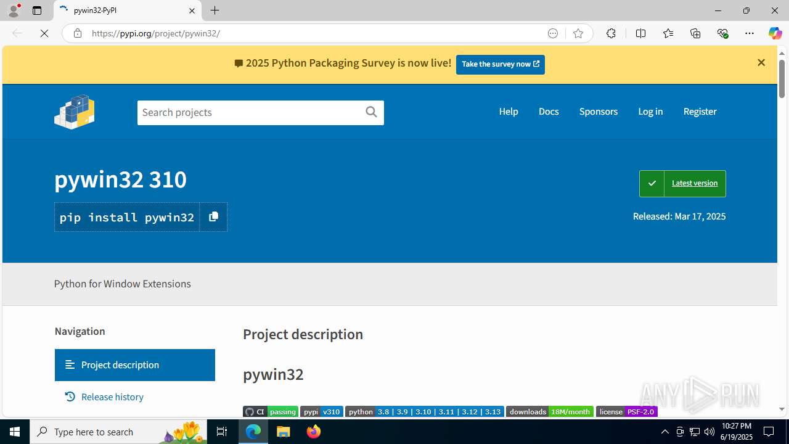Open the Help link
The width and height of the screenshot is (789, 444).
pos(509,112)
